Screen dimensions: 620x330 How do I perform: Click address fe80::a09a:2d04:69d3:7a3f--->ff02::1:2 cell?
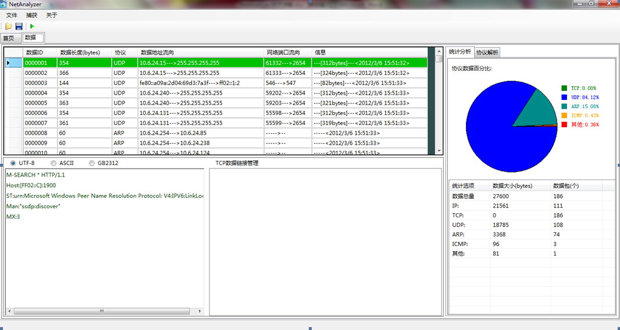coord(201,83)
